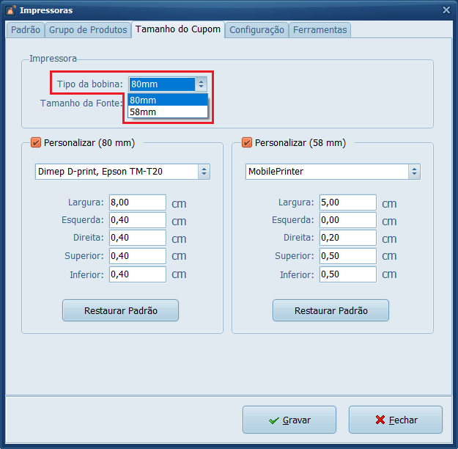Choose 80mm in the bobina dropdown list
Viewport: 458px width, 449px height.
point(168,100)
